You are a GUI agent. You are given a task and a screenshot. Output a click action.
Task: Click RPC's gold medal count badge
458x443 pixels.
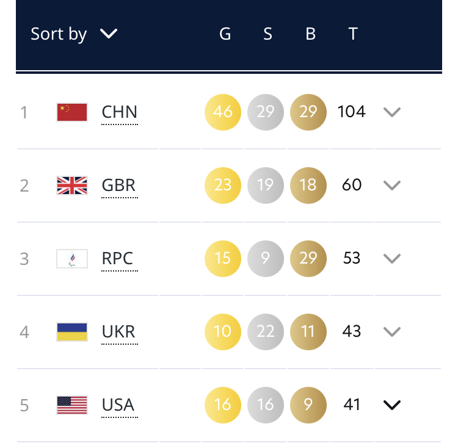click(223, 259)
